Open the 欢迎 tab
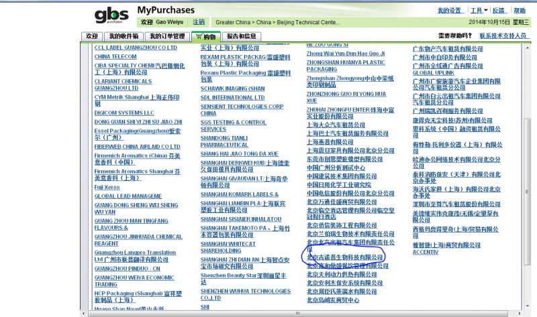537x317 pixels. pyautogui.click(x=92, y=36)
